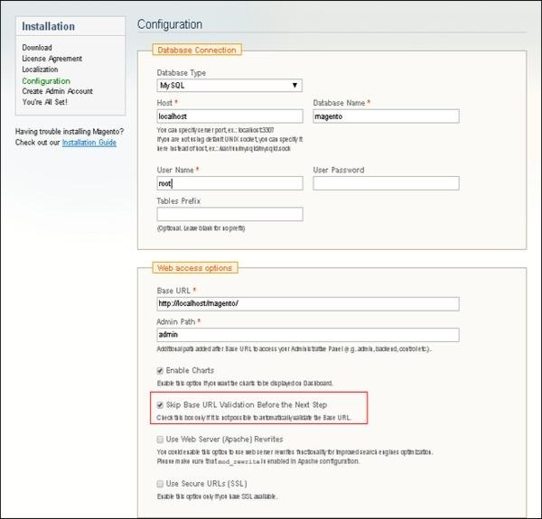Viewport: 542px width, 519px height.
Task: Click the Admin Path field
Action: point(308,335)
